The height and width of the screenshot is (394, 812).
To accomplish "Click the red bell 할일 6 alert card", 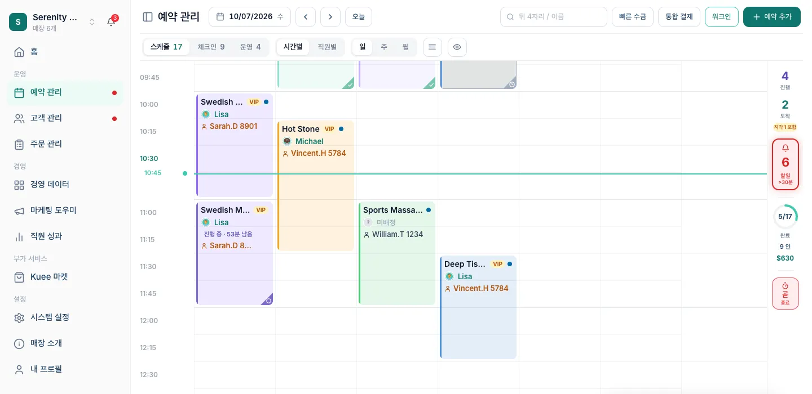I will click(x=785, y=164).
